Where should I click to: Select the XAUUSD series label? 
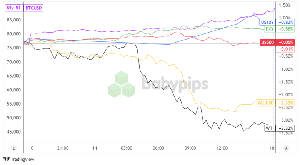[x=266, y=103]
